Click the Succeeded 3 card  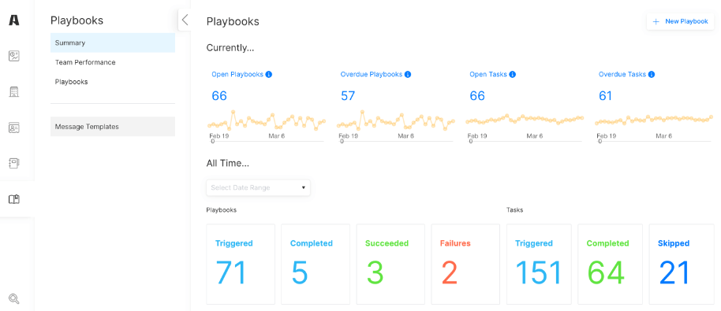(x=390, y=265)
